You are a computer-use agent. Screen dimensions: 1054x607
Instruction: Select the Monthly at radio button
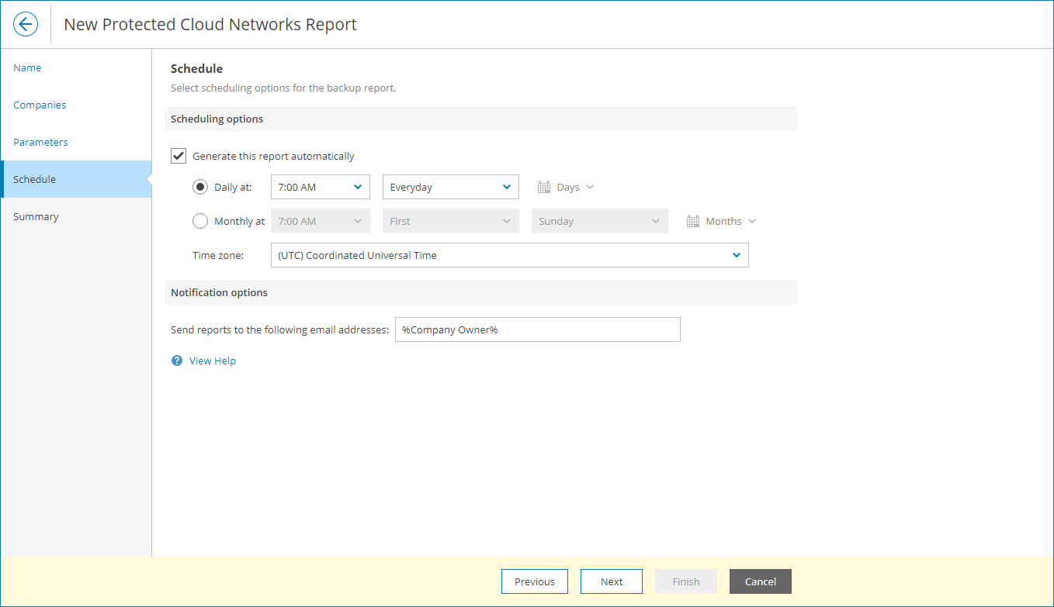200,220
